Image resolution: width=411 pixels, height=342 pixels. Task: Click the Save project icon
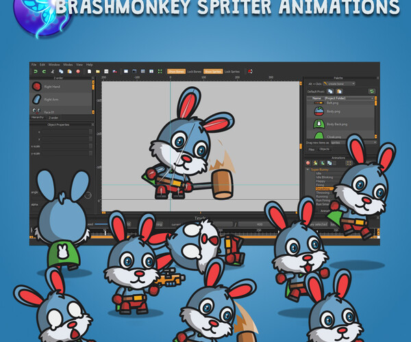[x=106, y=71]
